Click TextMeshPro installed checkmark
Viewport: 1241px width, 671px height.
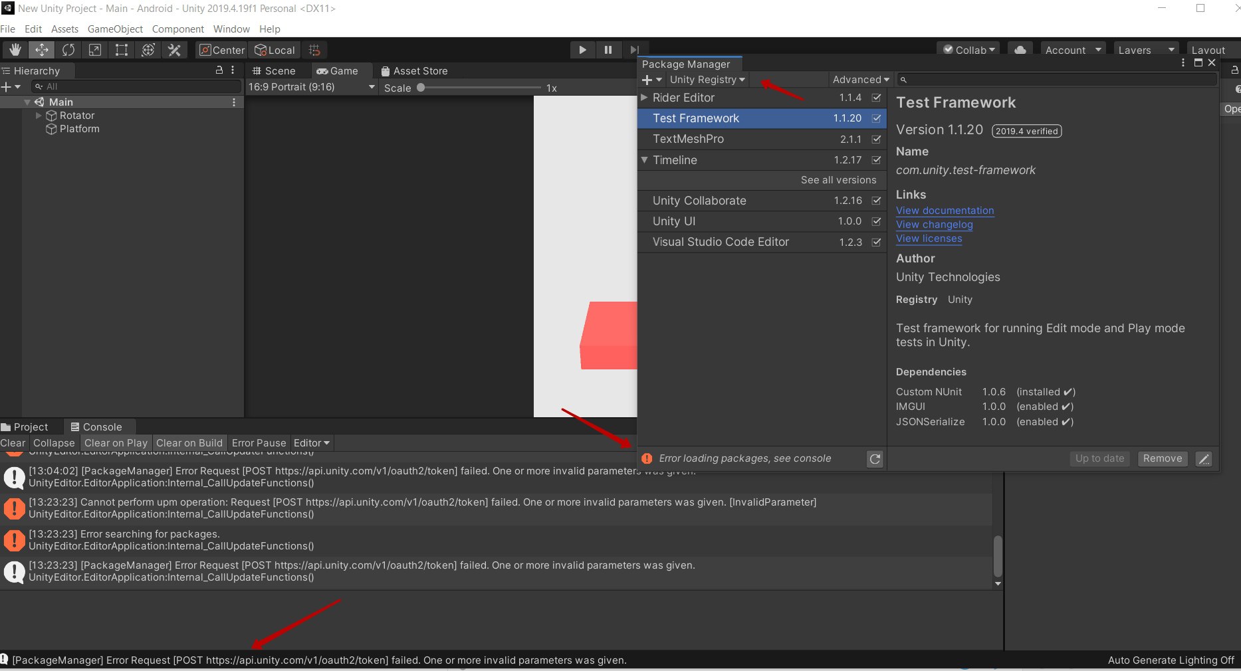(x=877, y=139)
